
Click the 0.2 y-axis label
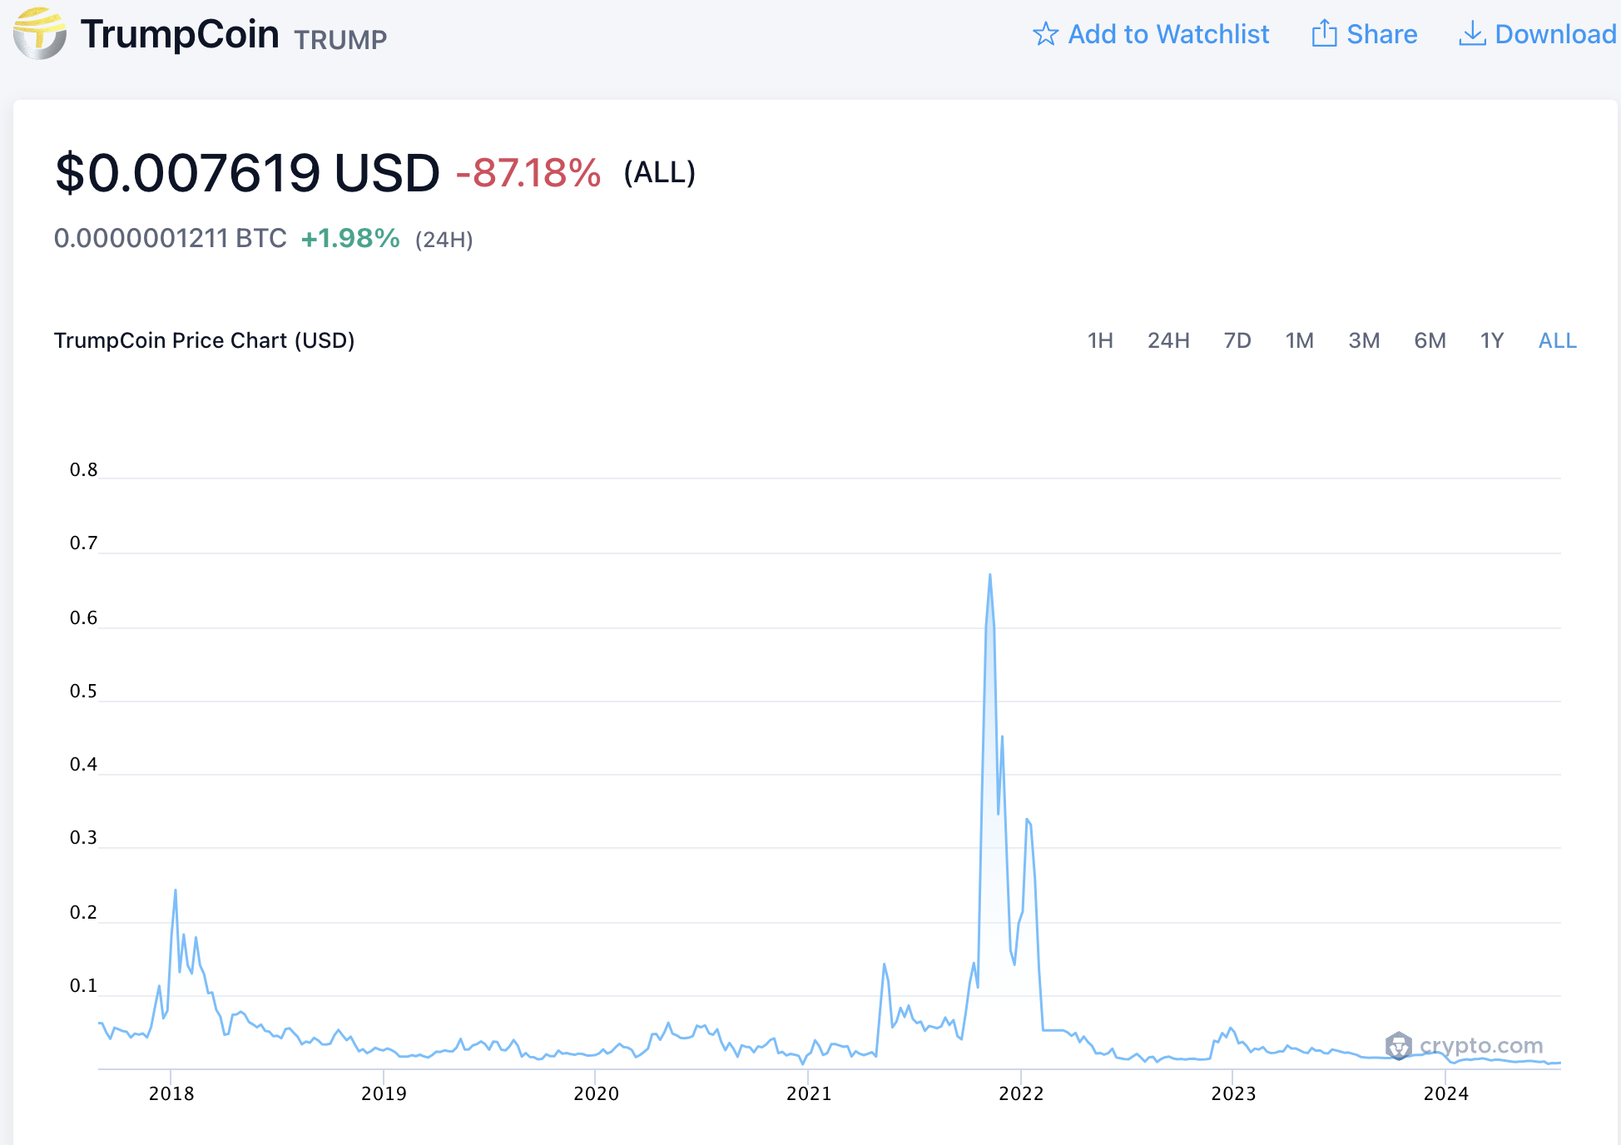tap(83, 913)
